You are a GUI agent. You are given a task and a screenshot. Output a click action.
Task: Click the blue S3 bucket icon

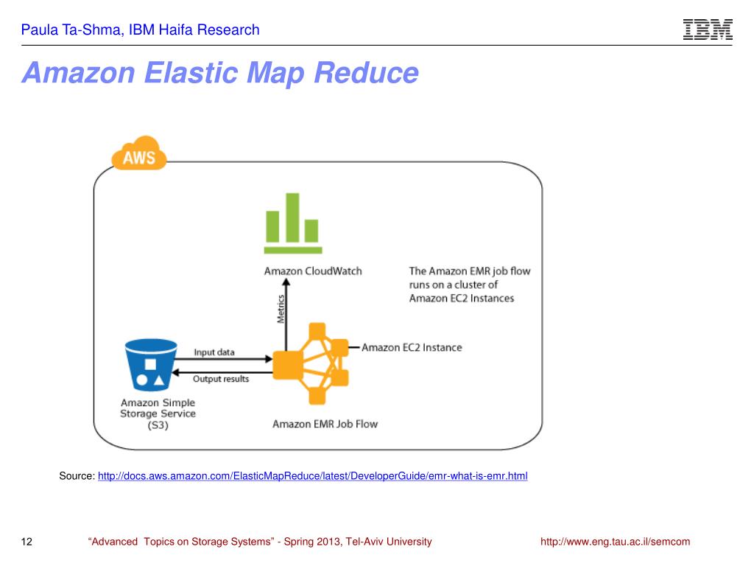click(x=151, y=364)
